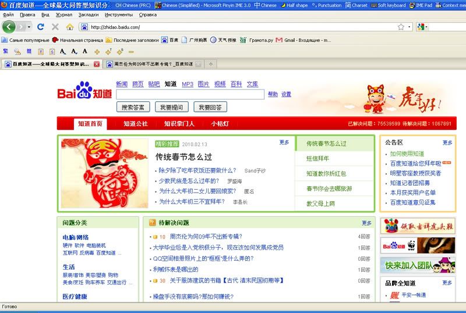
Task: Click the 设置 settings link
Action: pos(286,94)
